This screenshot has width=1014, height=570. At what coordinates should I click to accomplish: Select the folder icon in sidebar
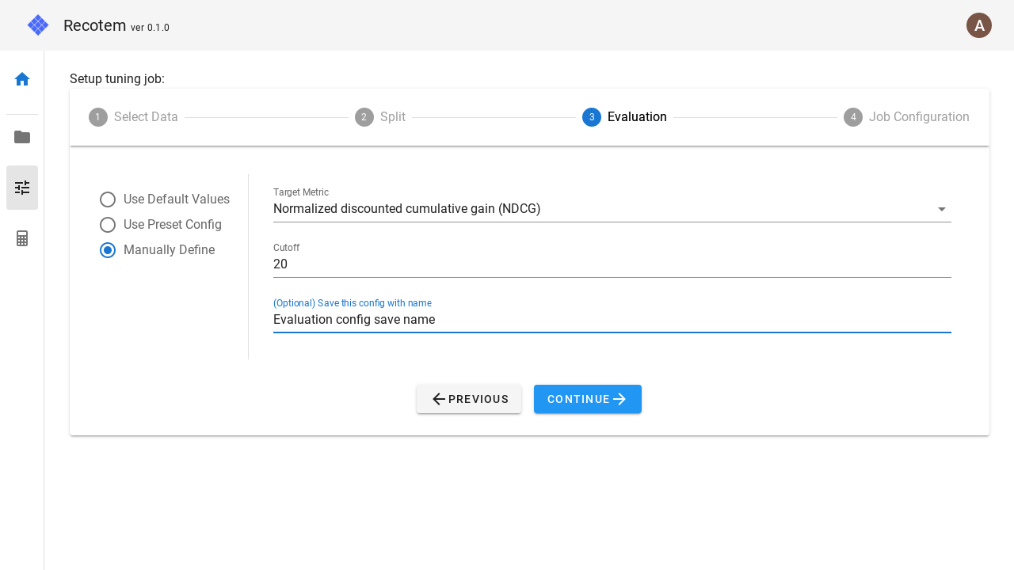(x=21, y=136)
